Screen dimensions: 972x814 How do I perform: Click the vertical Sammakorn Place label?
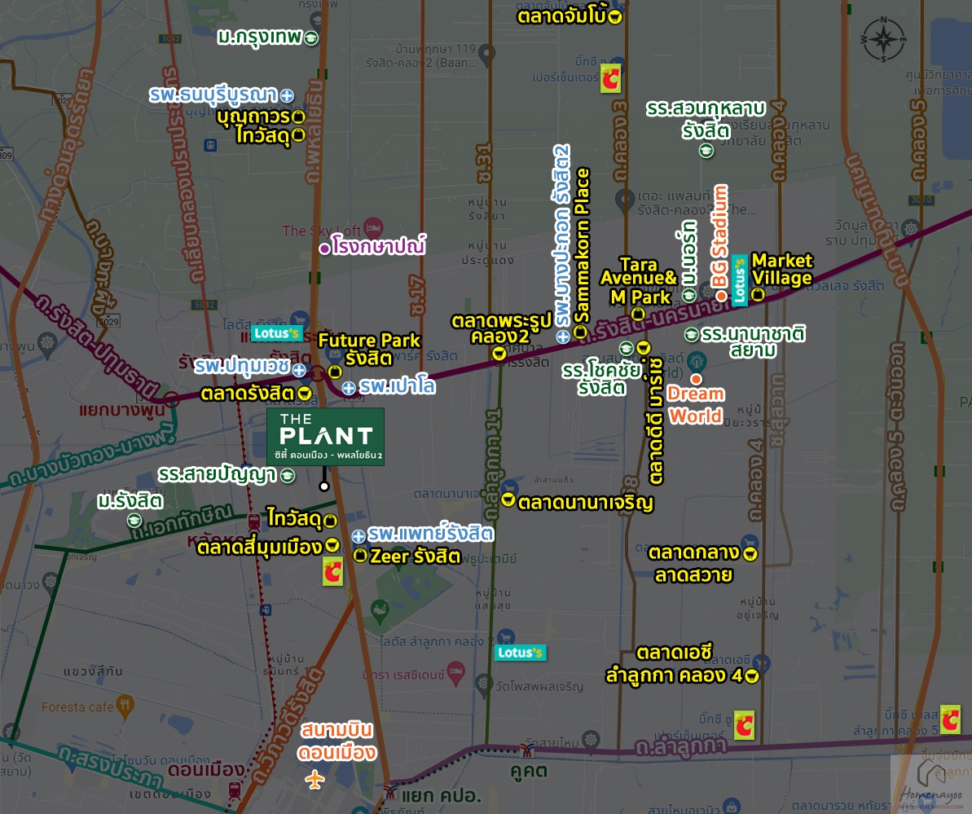coord(582,245)
